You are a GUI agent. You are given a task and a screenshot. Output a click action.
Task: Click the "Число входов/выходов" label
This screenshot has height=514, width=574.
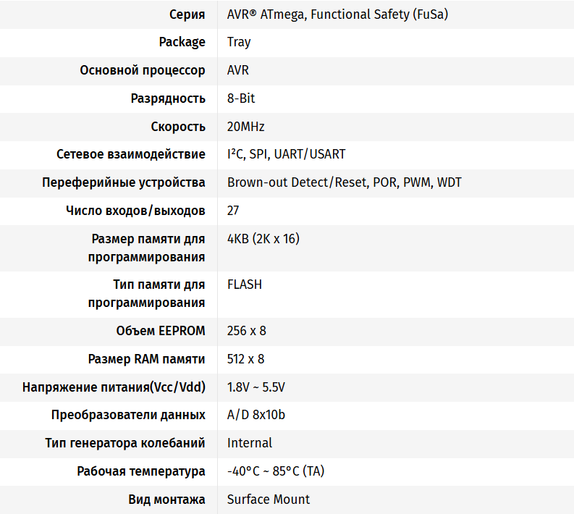(135, 211)
